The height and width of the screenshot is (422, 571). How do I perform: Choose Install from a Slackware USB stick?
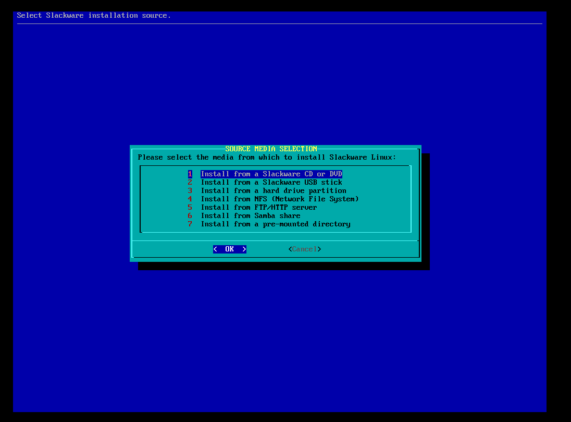click(271, 183)
